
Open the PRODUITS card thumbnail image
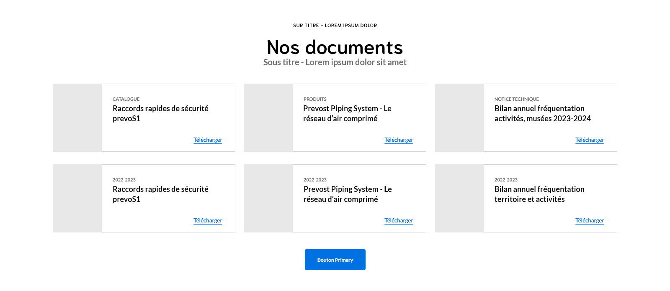268,117
